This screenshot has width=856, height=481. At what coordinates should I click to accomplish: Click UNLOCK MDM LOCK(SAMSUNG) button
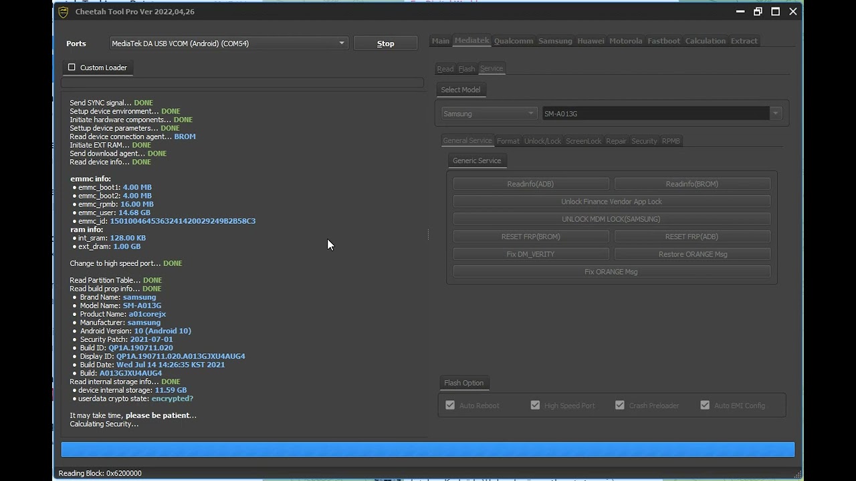[611, 219]
